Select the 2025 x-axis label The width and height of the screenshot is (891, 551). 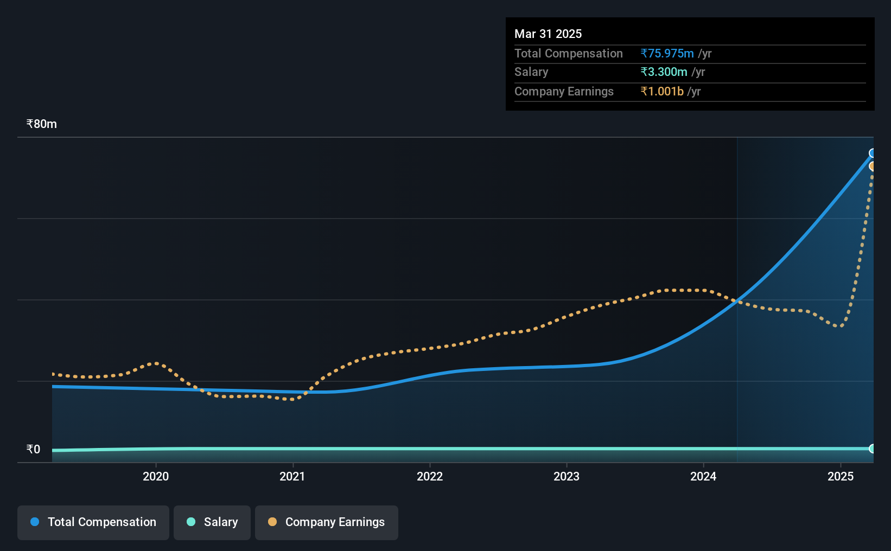click(x=841, y=476)
